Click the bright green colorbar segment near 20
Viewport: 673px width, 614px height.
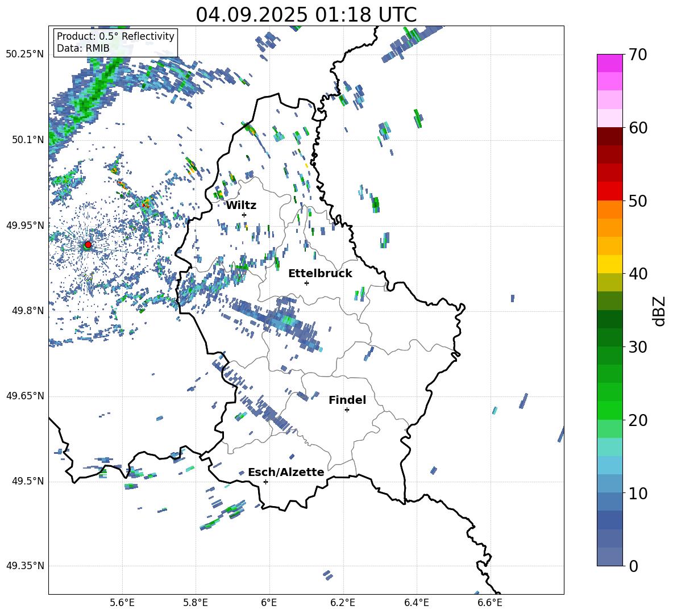609,410
